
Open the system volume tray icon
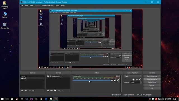click(162, 99)
